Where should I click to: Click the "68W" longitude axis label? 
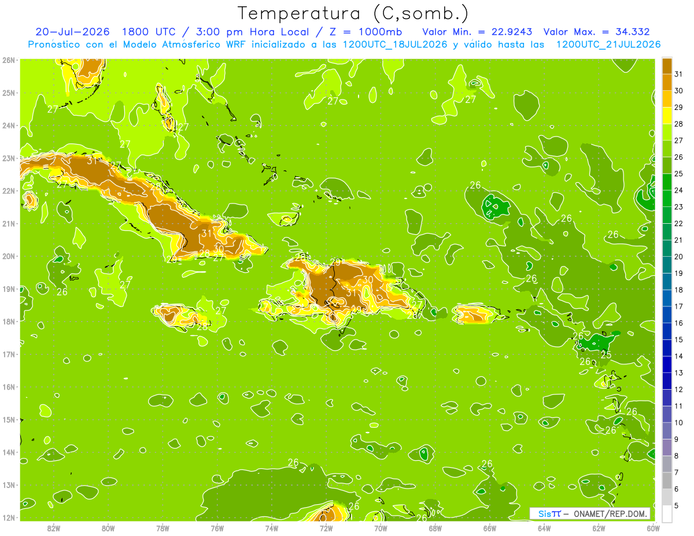(x=435, y=527)
